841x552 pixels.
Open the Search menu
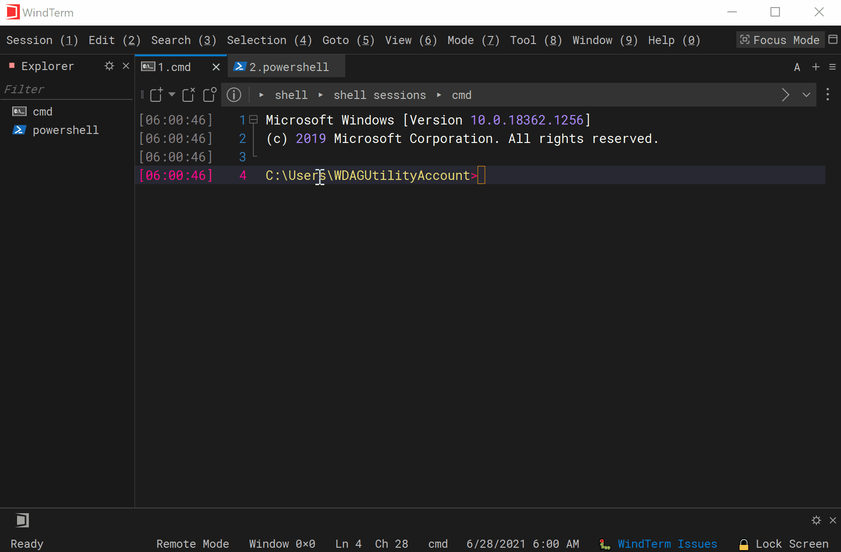184,40
